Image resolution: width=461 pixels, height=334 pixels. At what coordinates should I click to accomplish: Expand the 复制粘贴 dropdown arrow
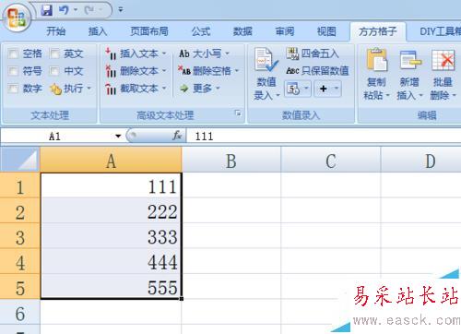pyautogui.click(x=387, y=95)
